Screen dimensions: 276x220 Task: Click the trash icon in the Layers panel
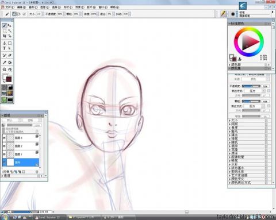coord(37,172)
